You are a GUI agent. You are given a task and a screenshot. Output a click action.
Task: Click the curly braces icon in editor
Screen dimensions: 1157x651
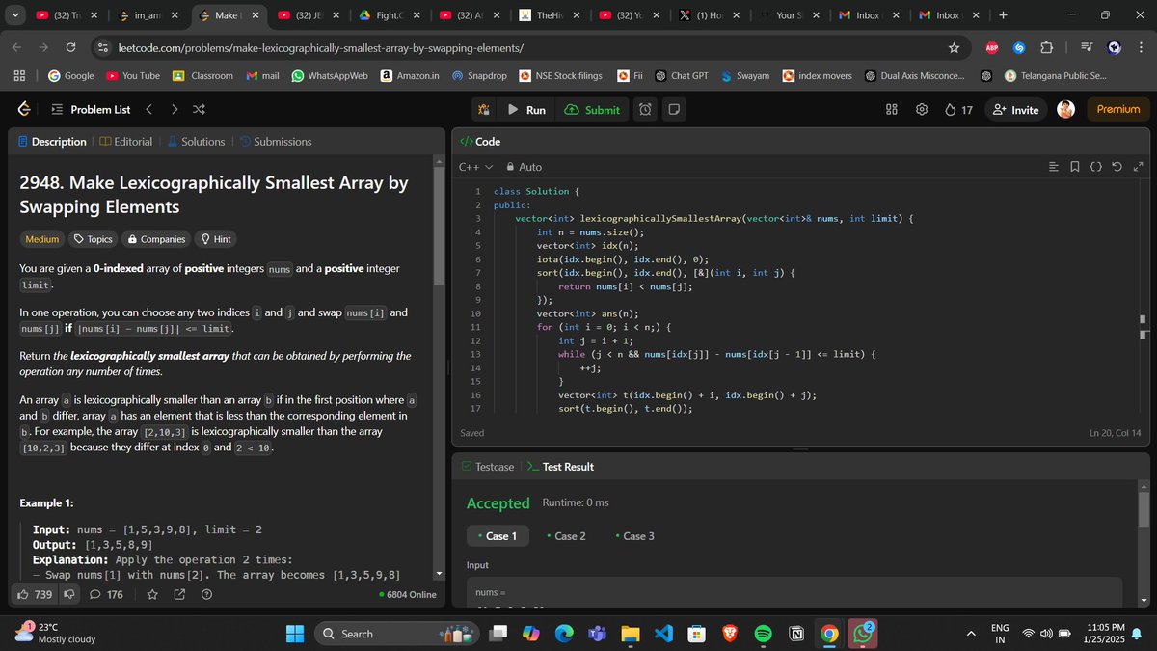pyautogui.click(x=1096, y=167)
